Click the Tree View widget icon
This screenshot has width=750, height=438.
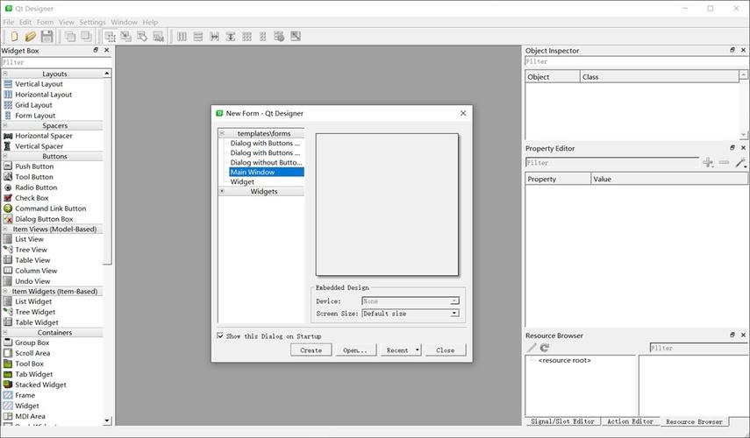coord(8,250)
